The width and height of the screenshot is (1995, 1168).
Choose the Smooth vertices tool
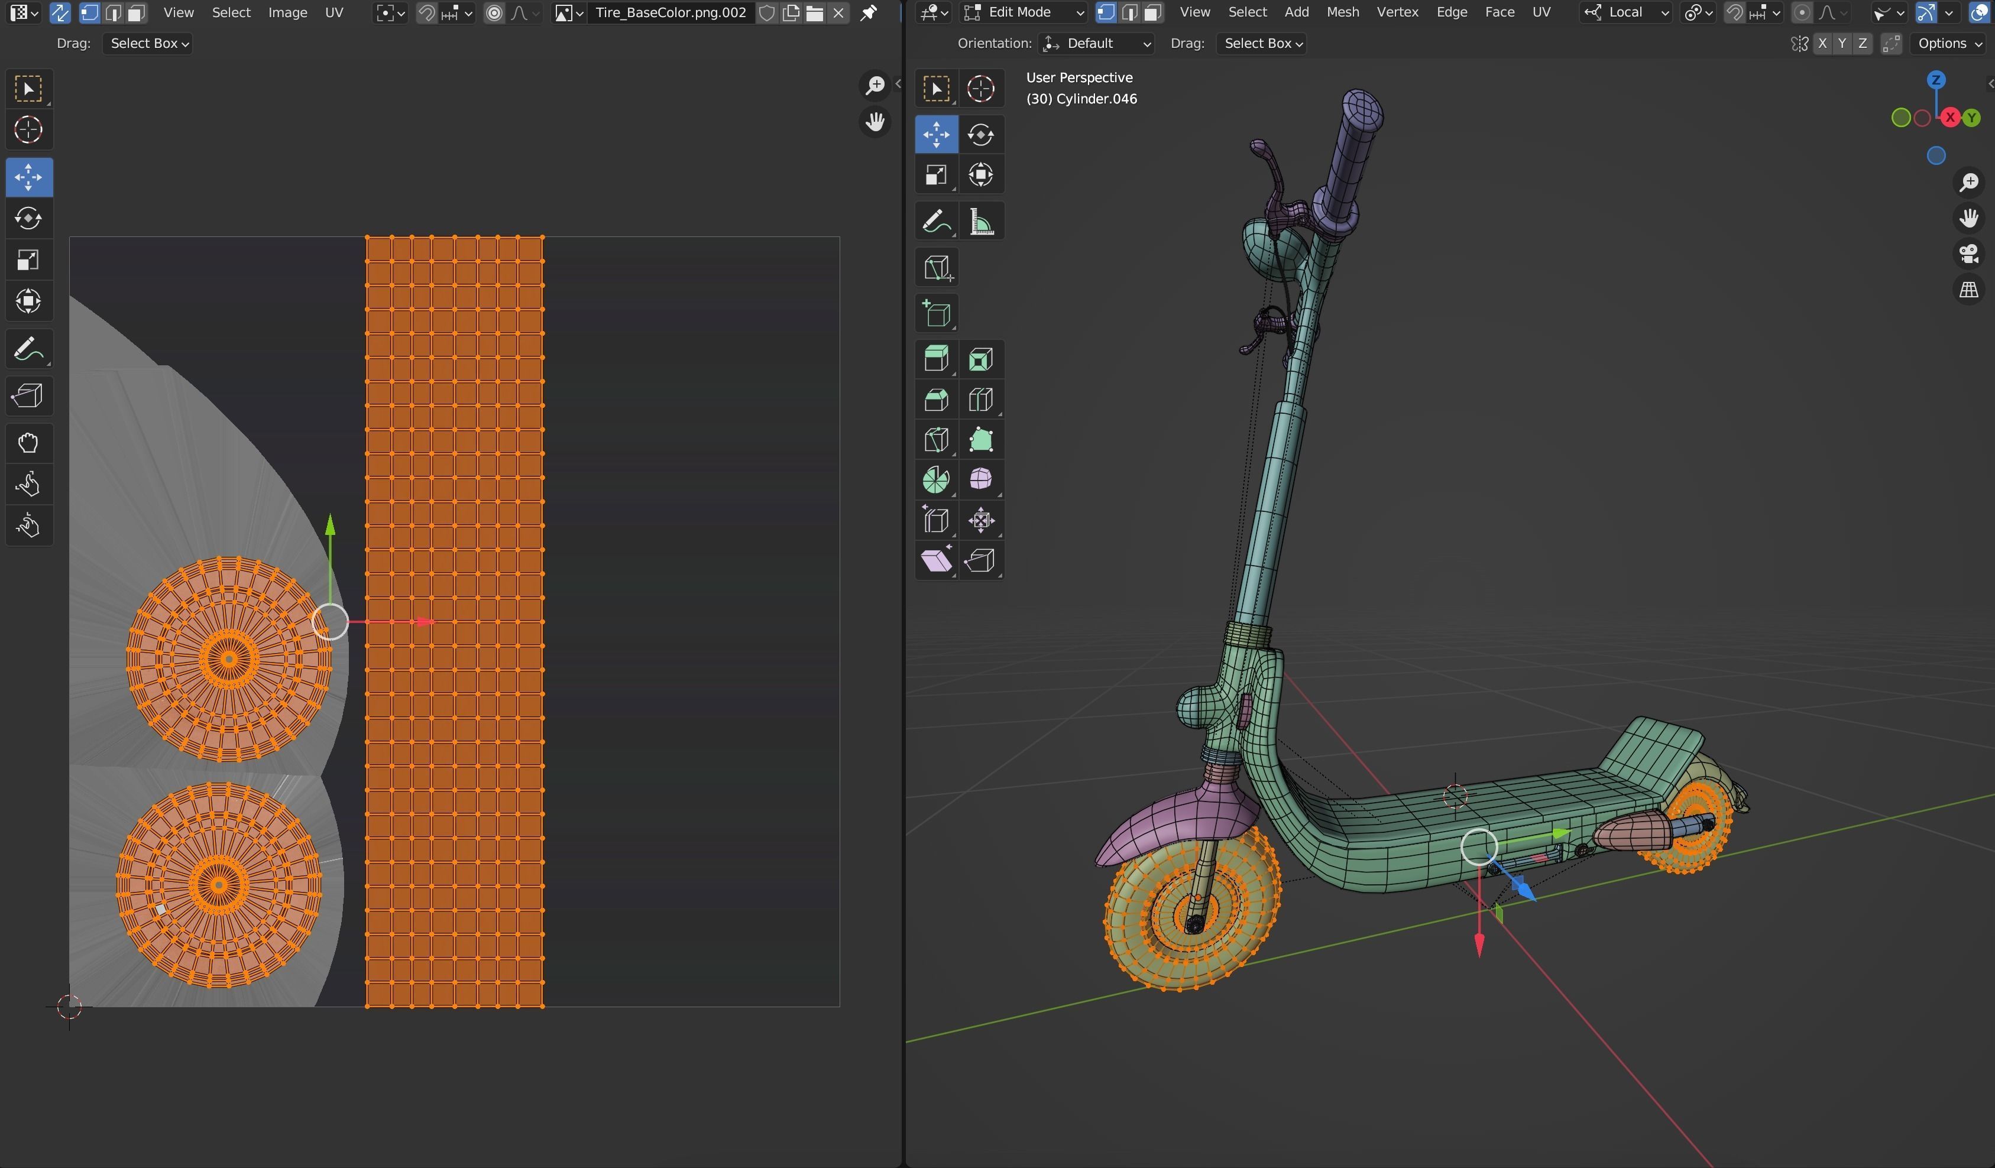(x=981, y=479)
